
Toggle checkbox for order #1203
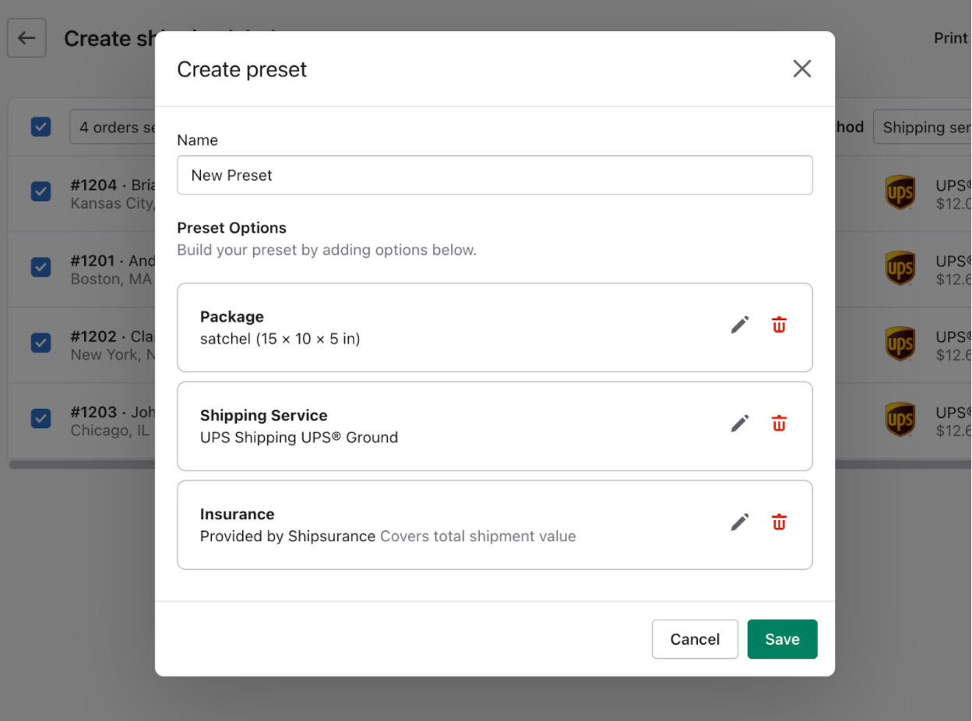[40, 418]
